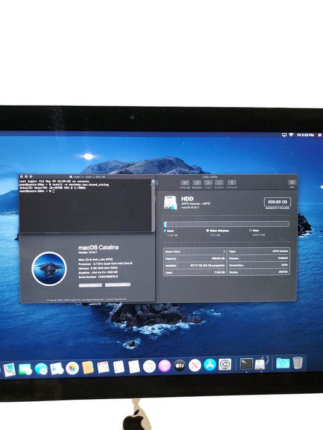Click the Terminal command prompt line
Image resolution: width=323 pixels, height=430 pixels.
[37, 191]
